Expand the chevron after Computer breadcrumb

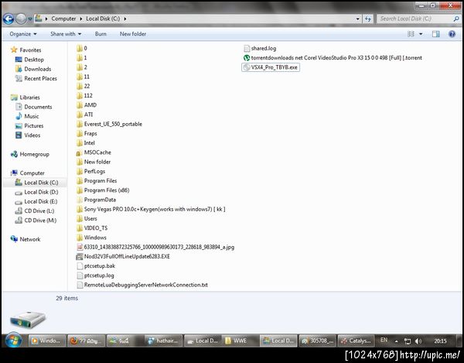click(x=80, y=19)
